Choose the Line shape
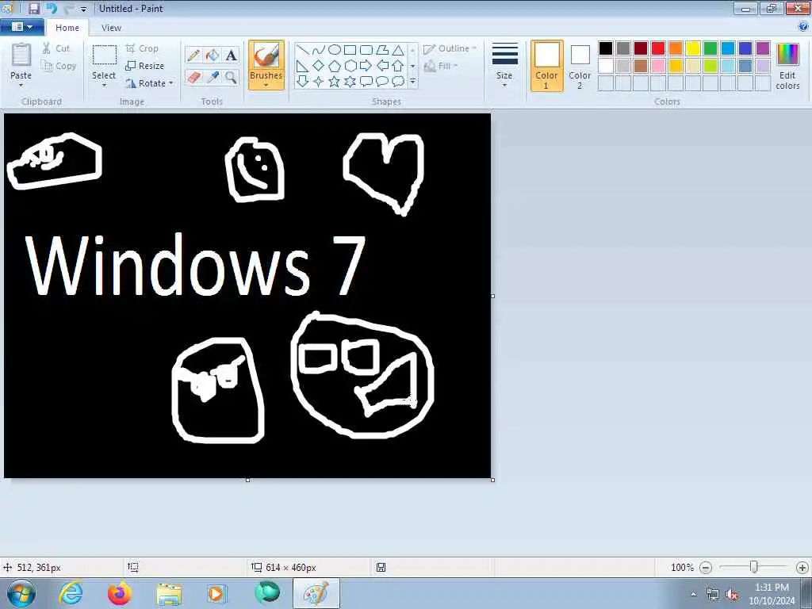812x609 pixels. pos(303,50)
